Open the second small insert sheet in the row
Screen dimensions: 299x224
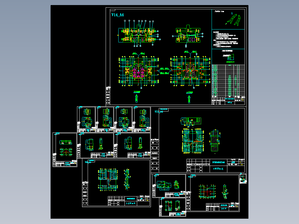coord(105,119)
